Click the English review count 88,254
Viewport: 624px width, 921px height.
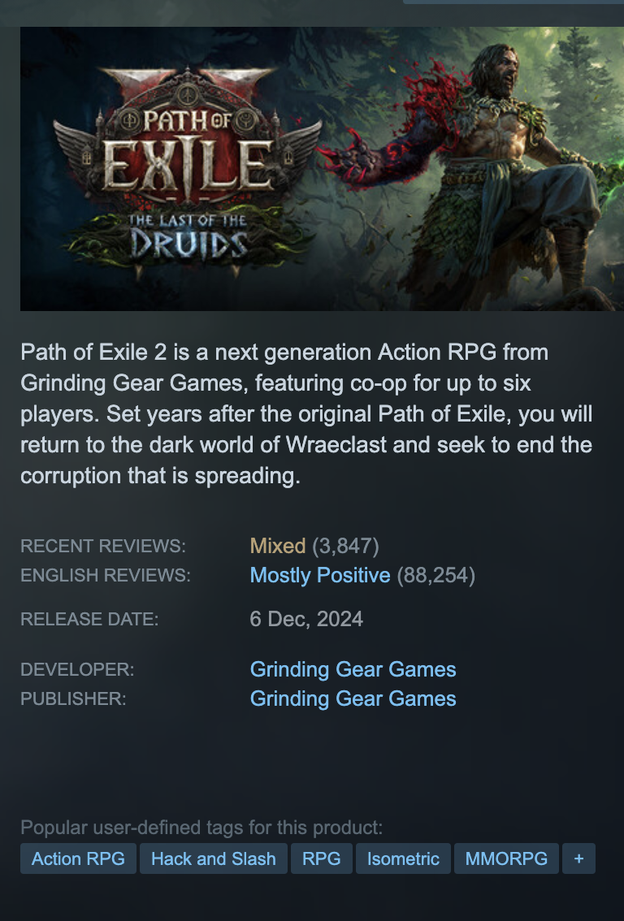(x=436, y=575)
